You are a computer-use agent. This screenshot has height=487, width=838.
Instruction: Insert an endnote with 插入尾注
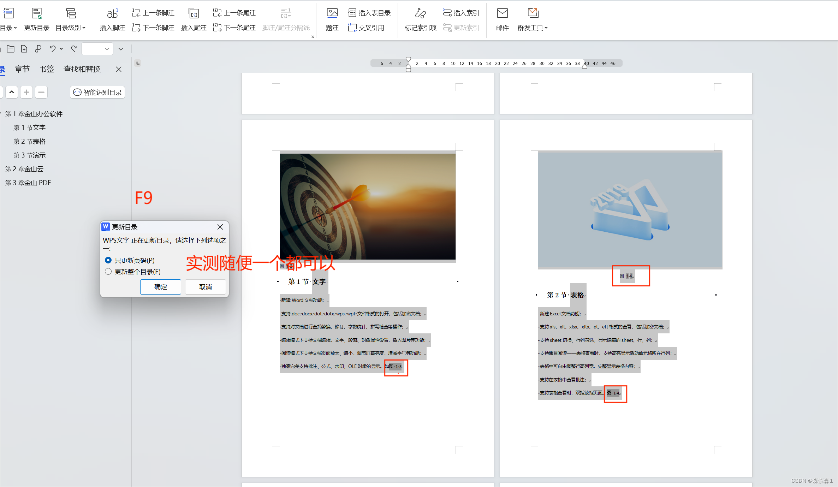pos(194,19)
